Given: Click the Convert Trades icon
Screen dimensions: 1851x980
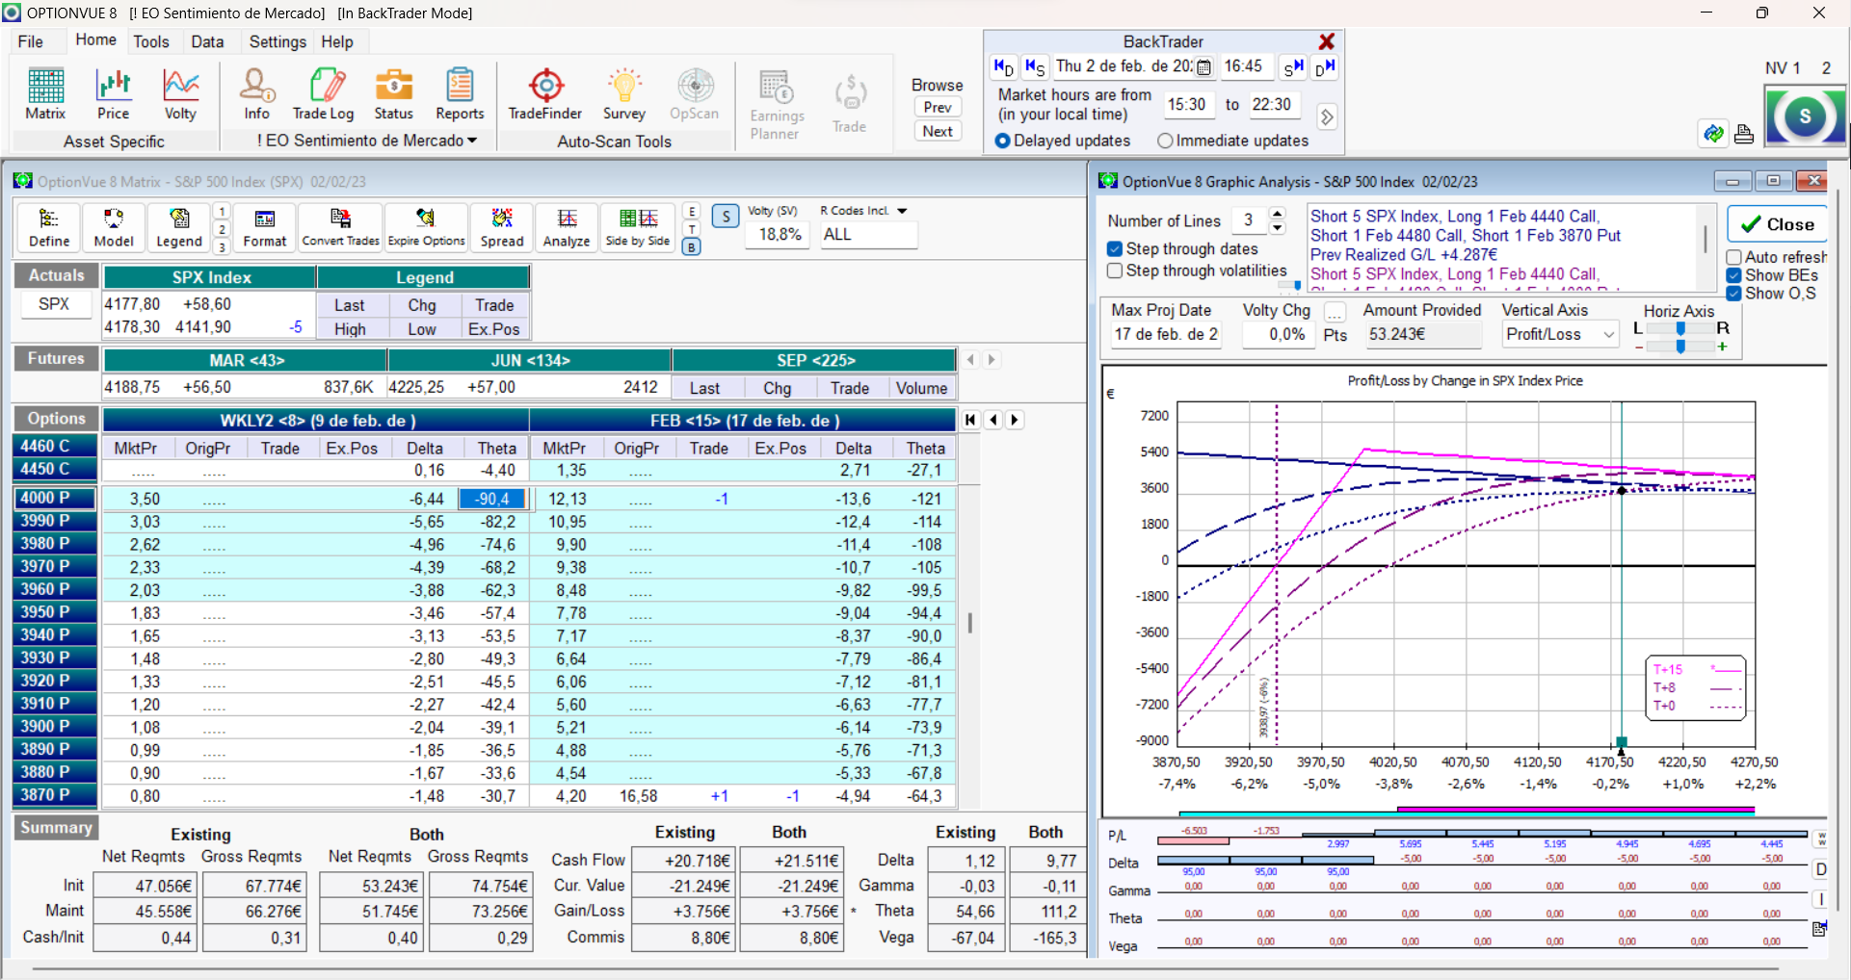Looking at the screenshot, I should click(341, 228).
